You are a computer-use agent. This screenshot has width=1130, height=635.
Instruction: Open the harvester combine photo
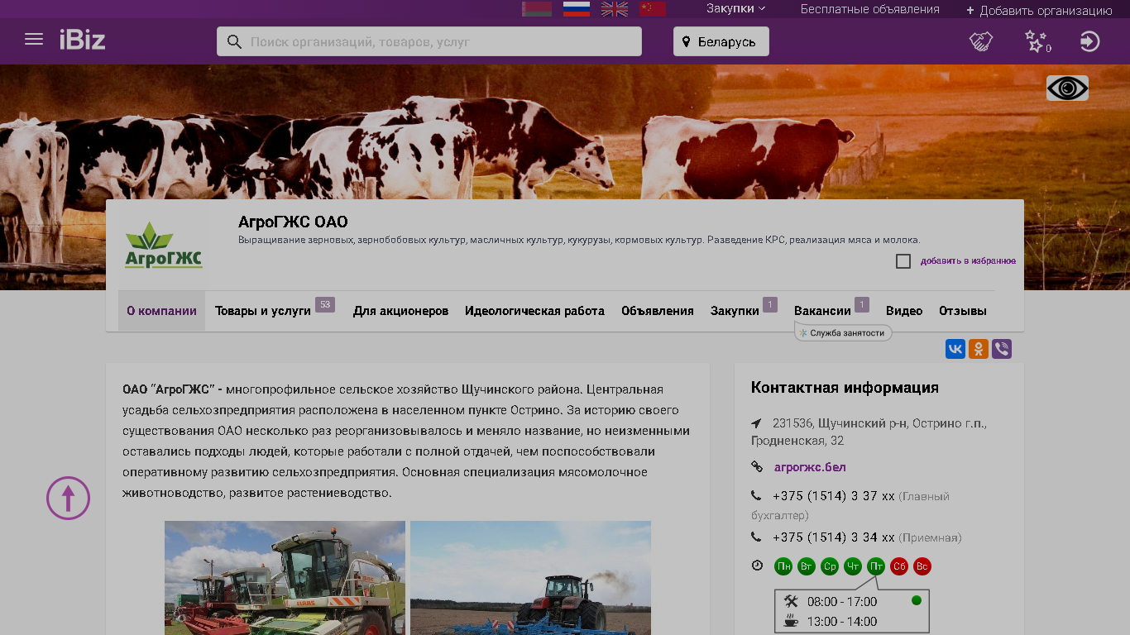click(x=285, y=578)
